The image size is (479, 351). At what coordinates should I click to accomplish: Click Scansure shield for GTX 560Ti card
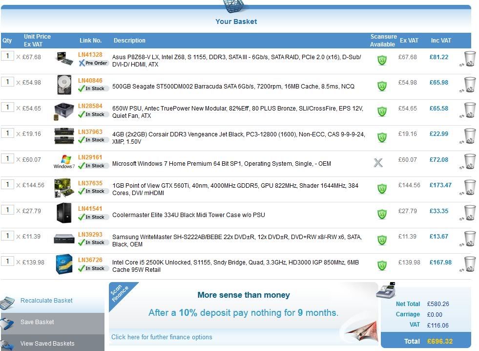pos(382,189)
